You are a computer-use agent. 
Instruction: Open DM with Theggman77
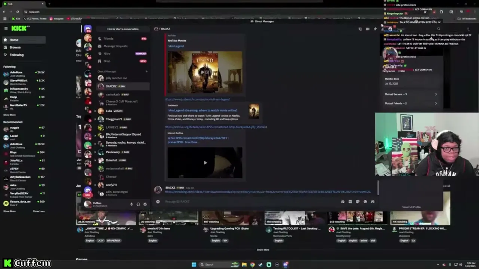pyautogui.click(x=122, y=119)
